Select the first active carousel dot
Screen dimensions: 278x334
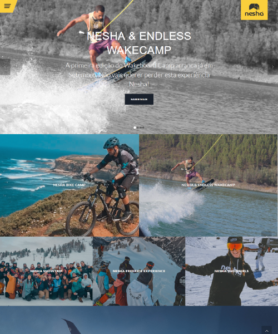(x=135, y=127)
